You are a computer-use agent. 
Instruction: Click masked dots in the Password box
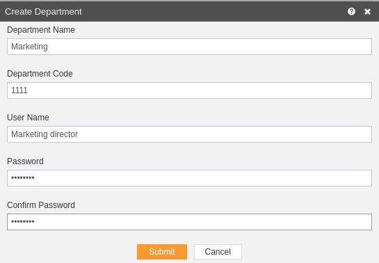click(x=23, y=178)
